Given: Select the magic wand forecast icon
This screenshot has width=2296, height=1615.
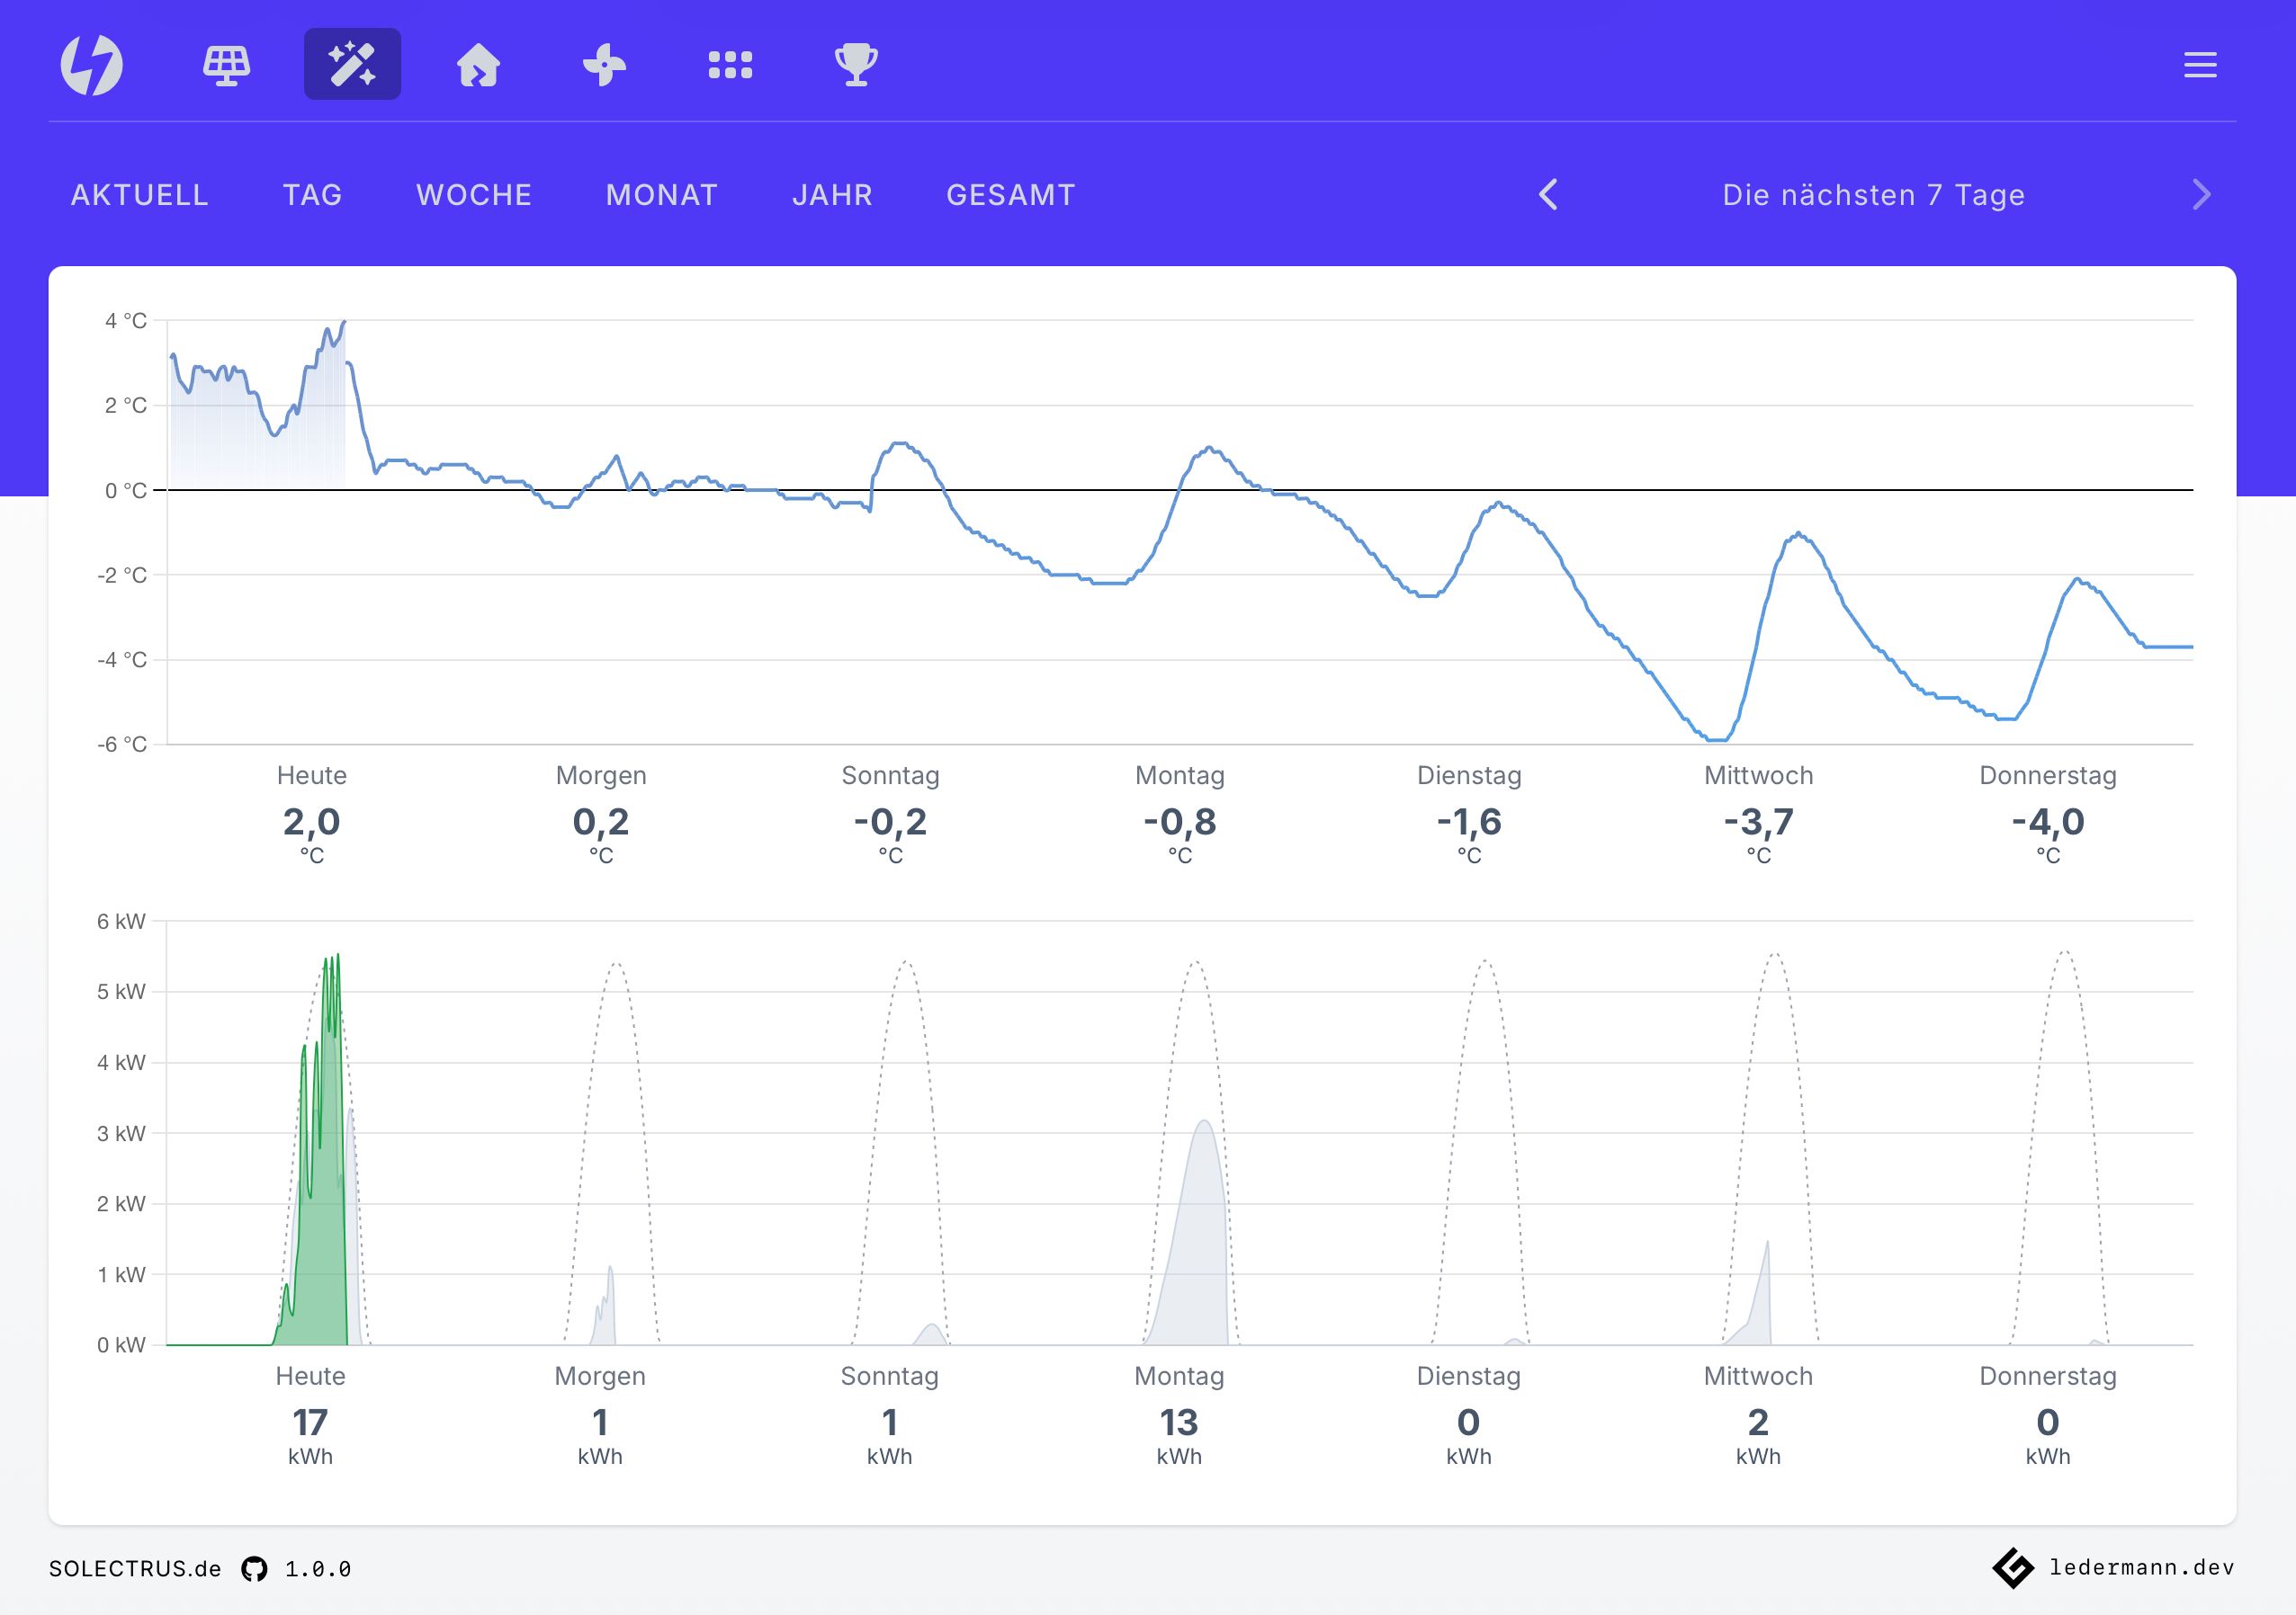Looking at the screenshot, I should coord(352,64).
